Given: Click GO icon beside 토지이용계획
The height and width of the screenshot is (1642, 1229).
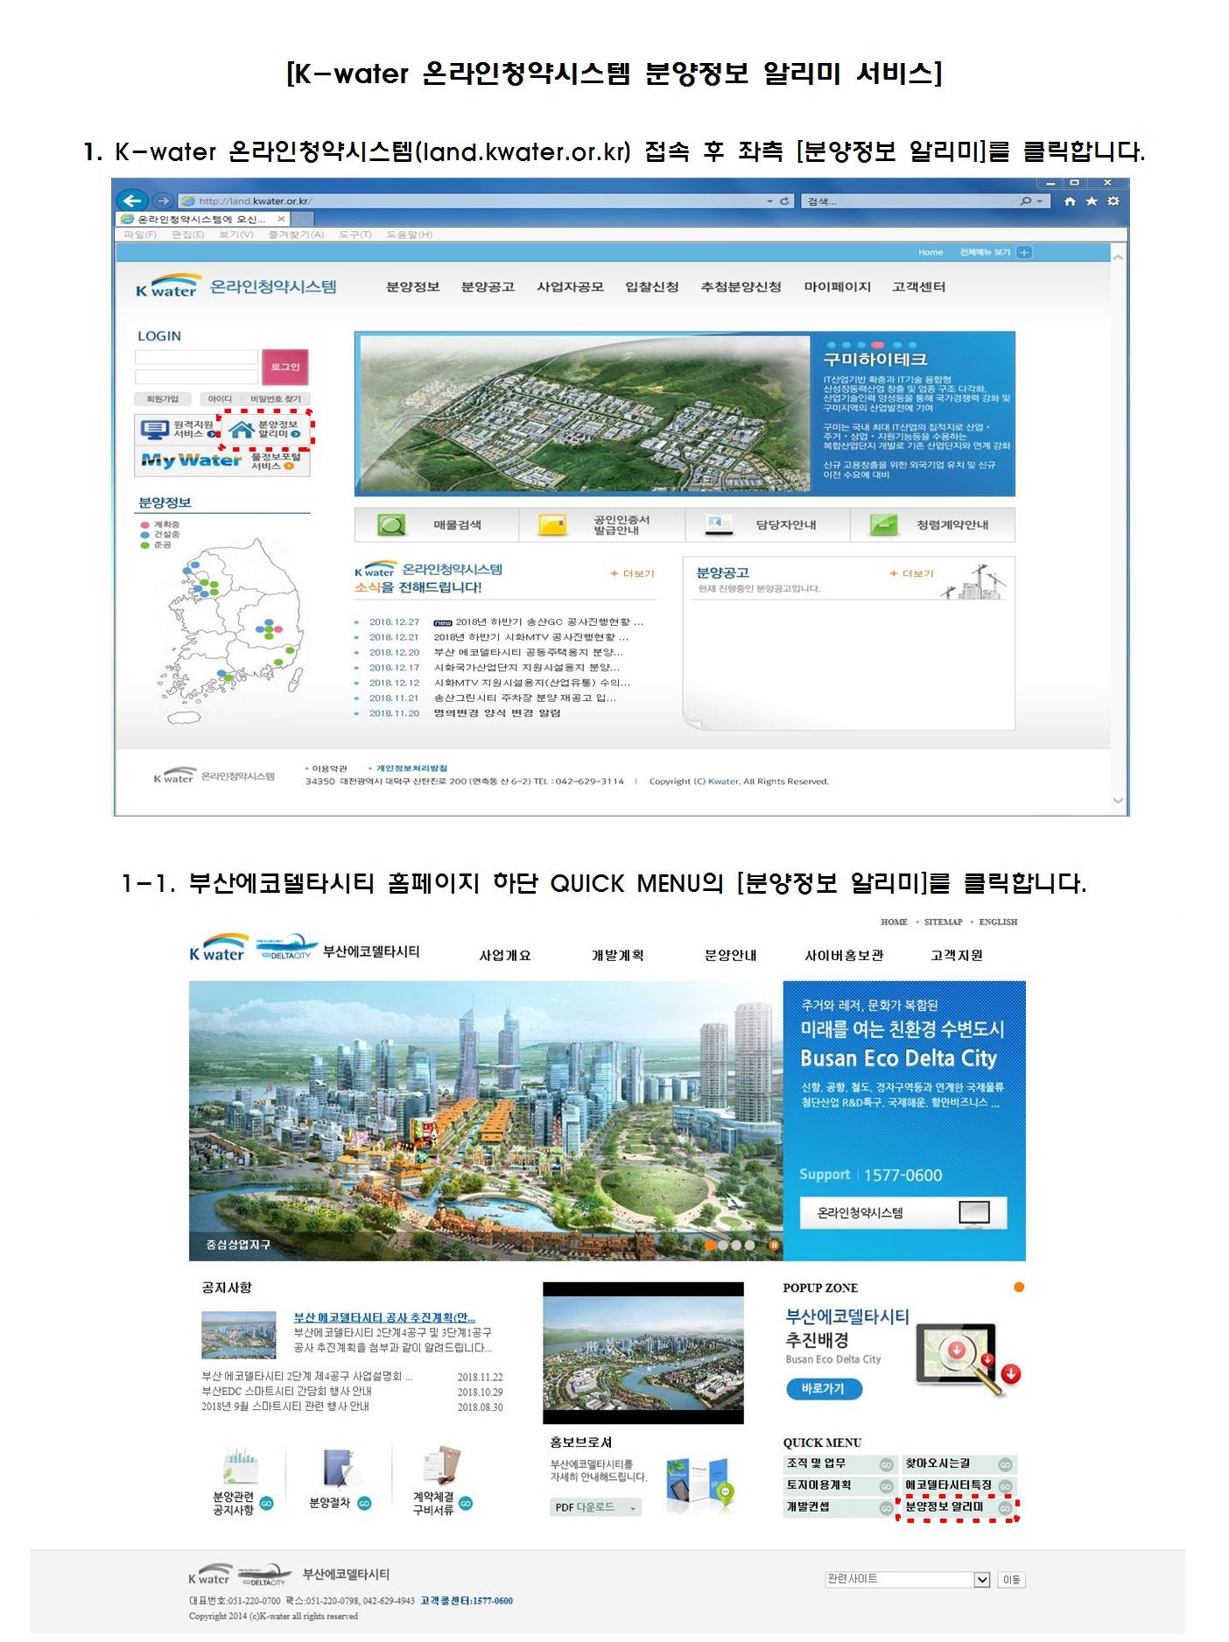Looking at the screenshot, I should (886, 1486).
